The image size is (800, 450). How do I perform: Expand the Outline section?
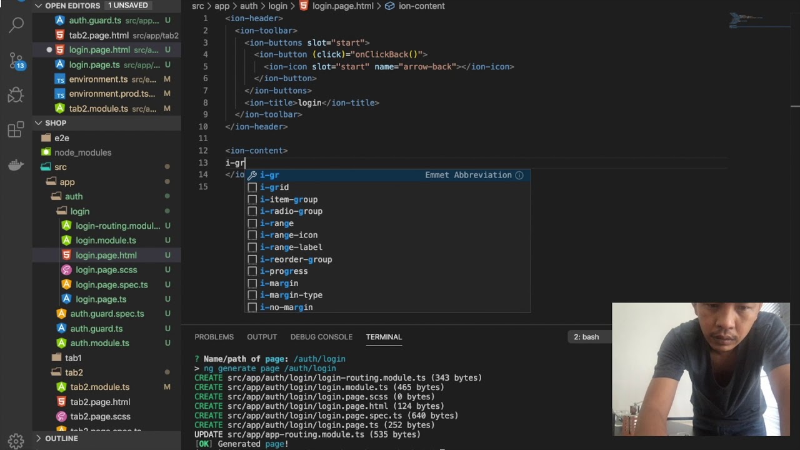point(39,439)
